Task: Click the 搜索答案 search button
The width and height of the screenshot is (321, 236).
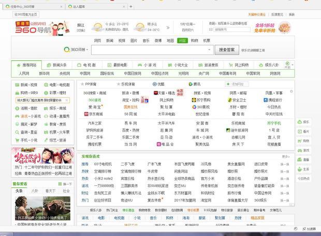Action: (x=227, y=50)
